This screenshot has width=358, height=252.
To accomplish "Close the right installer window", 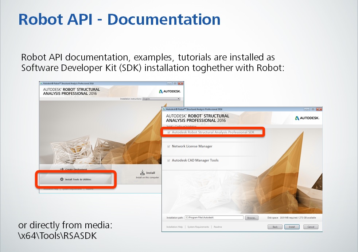I will 319,109.
